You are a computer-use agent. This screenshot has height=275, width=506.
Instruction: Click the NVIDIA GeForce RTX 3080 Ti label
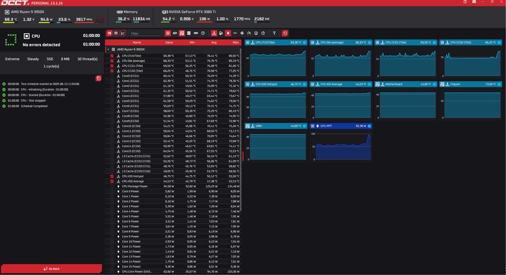[x=192, y=12]
